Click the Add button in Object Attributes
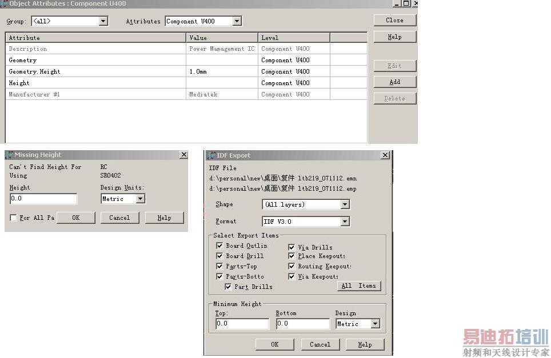 pyautogui.click(x=394, y=82)
